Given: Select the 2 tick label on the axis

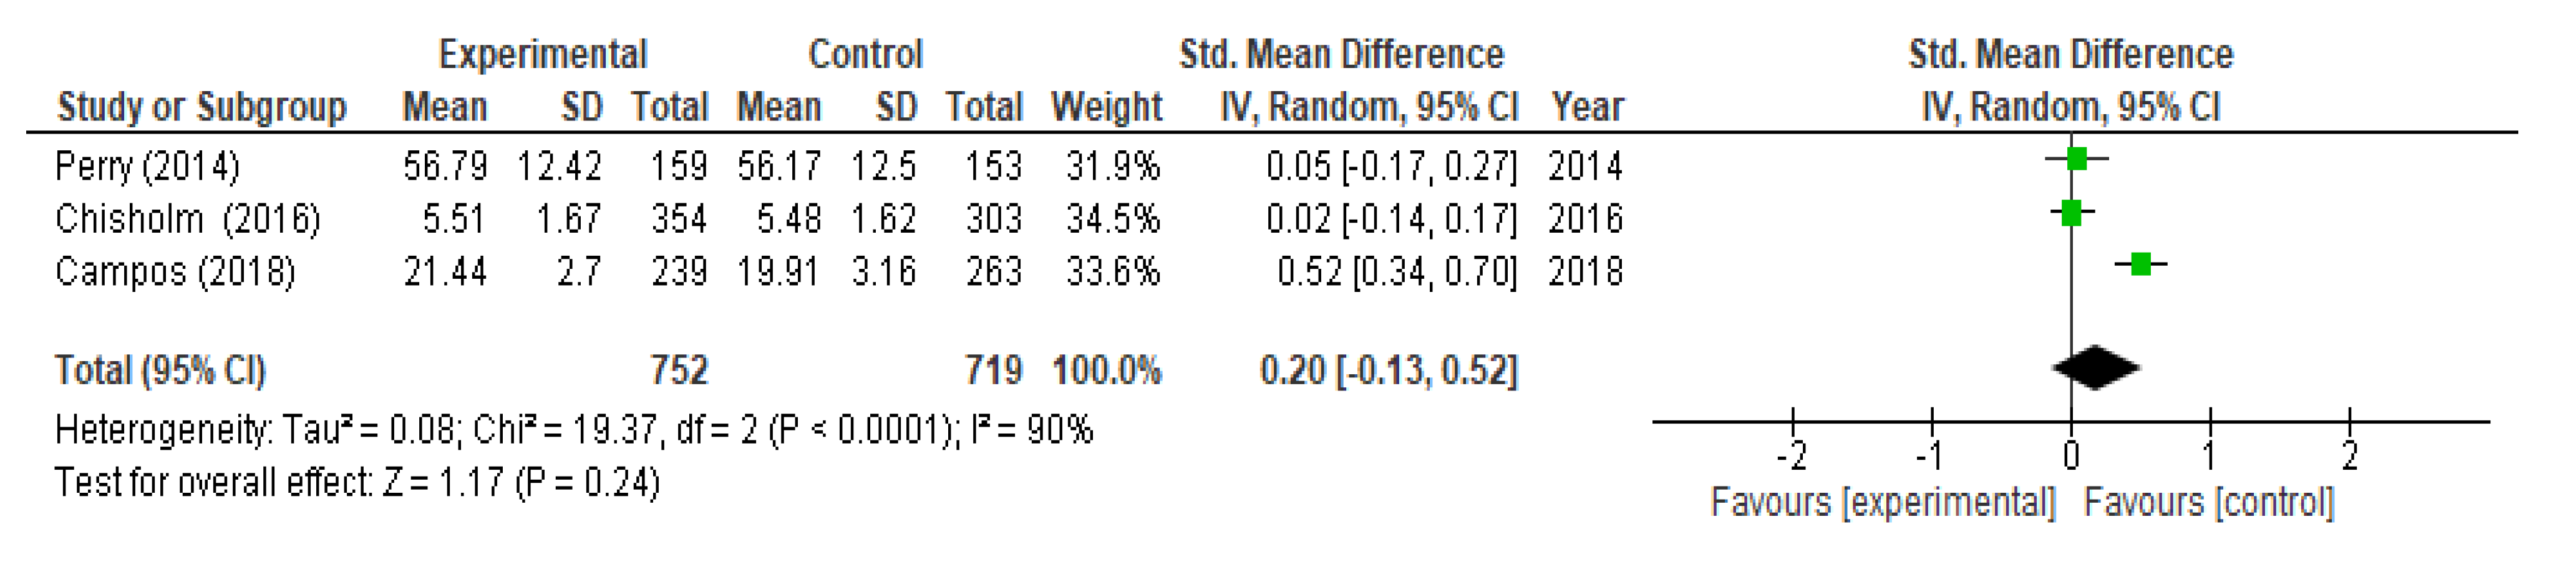Looking at the screenshot, I should [x=2350, y=456].
